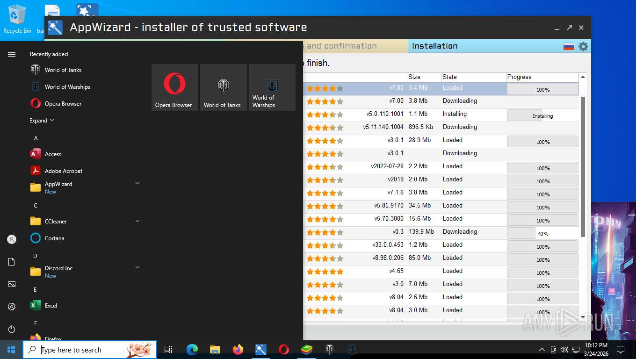Click the partially hidden confirmation tab

coord(355,46)
